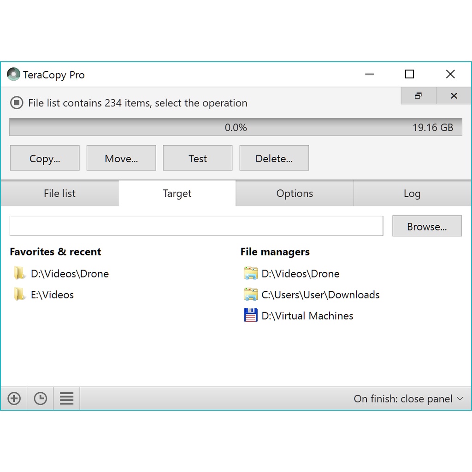Switch to the File list tab

(59, 194)
